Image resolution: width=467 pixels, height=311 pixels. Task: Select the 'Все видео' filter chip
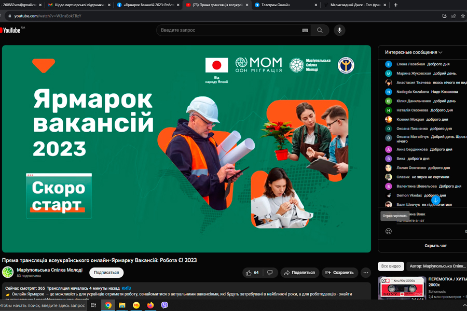[x=391, y=266]
